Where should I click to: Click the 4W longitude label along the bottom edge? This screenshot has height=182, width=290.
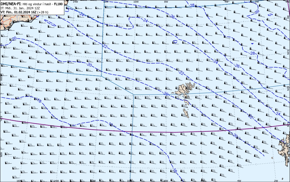pos(239,181)
